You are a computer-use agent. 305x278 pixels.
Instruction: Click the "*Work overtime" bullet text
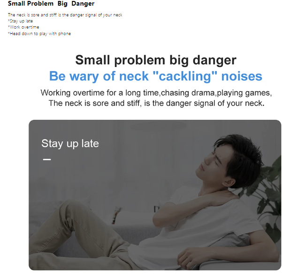click(23, 27)
